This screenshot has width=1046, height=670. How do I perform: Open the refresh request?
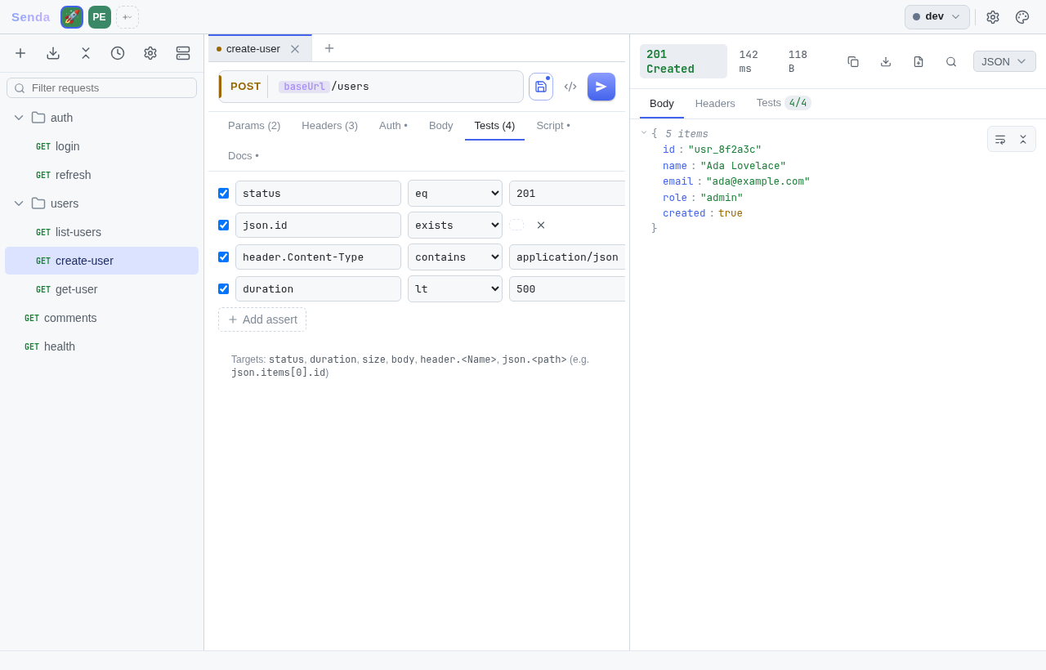click(102, 175)
